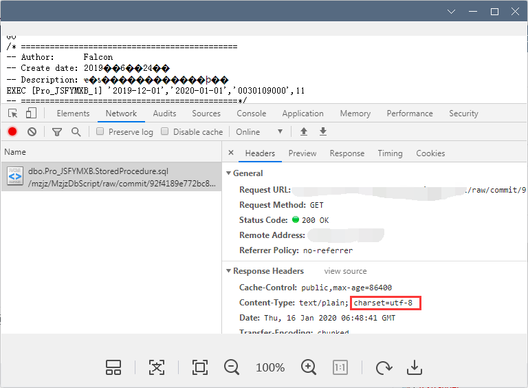528x388 pixels.
Task: Enable the Preserve log checkbox
Action: [100, 131]
